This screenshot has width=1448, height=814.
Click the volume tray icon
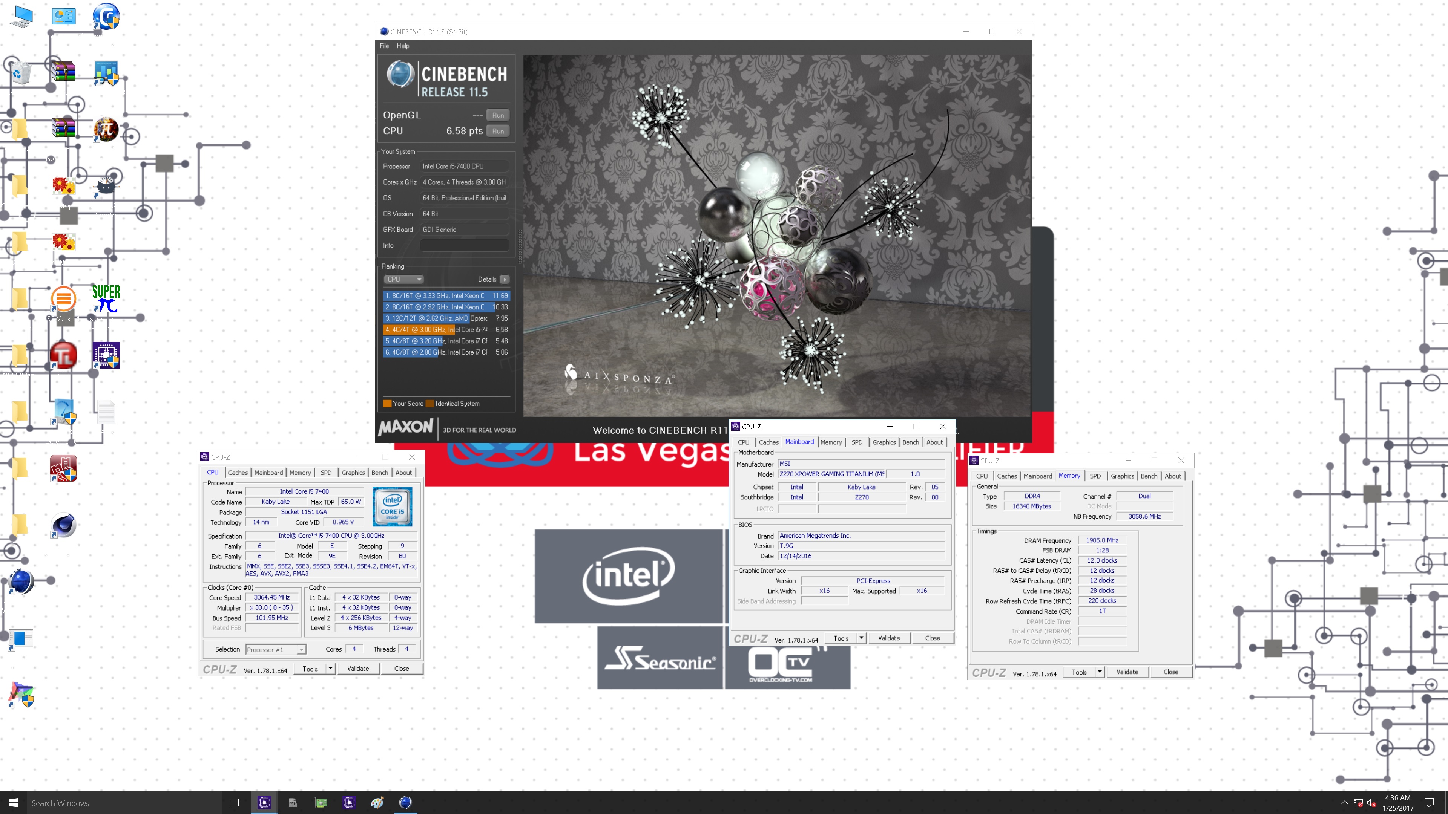(1371, 803)
